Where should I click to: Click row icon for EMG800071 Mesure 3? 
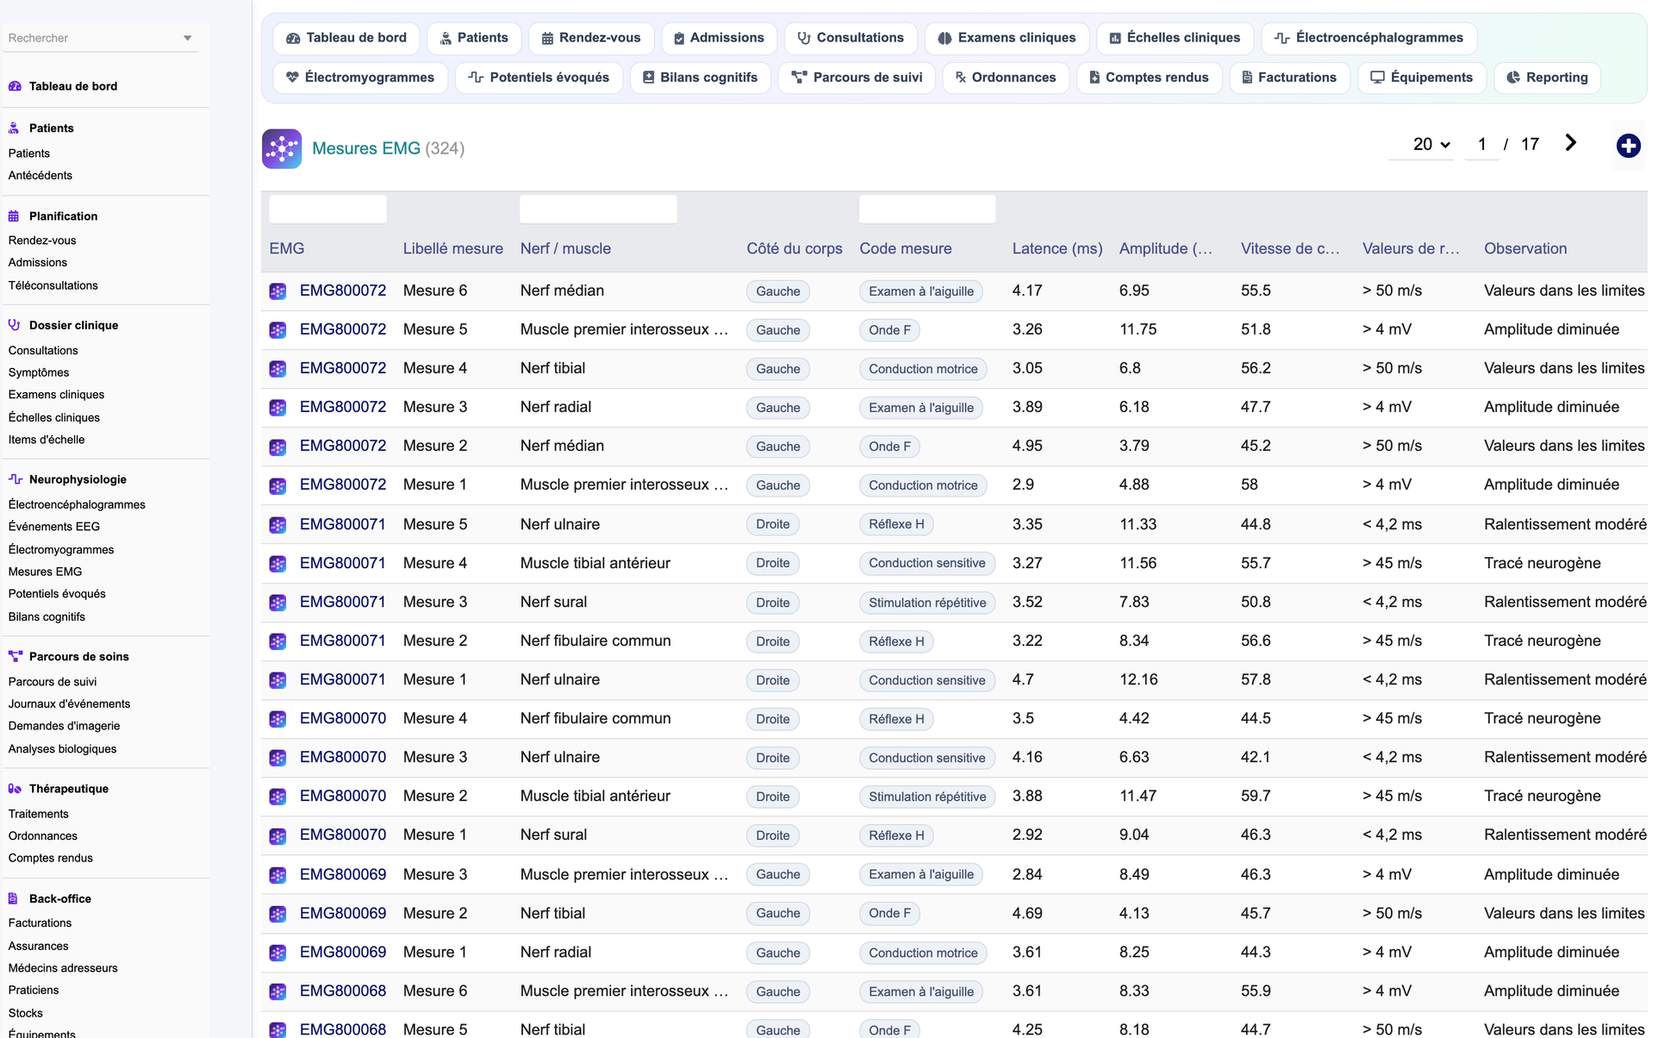(x=277, y=603)
